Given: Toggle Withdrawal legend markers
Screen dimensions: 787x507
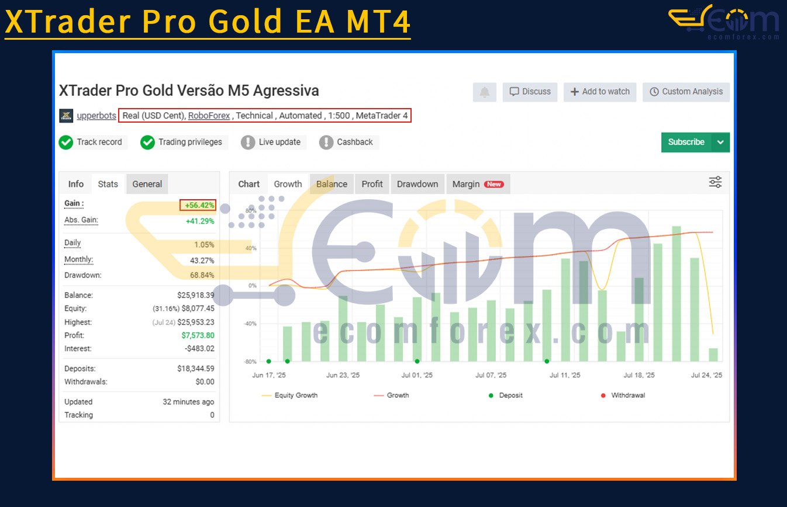Looking at the screenshot, I should 623,395.
